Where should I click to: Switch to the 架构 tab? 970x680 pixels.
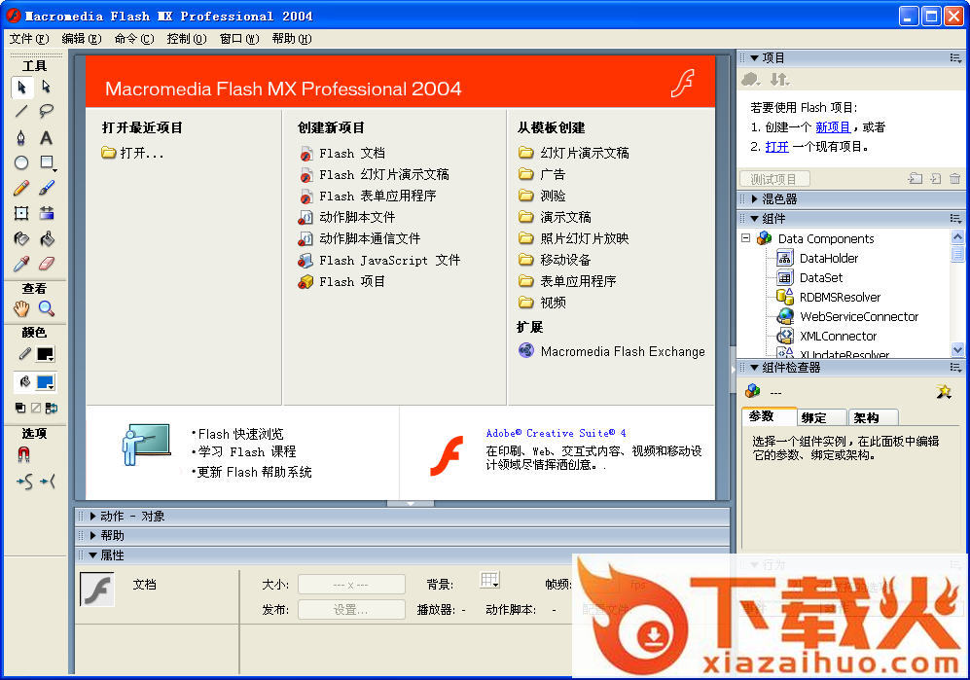(x=873, y=417)
